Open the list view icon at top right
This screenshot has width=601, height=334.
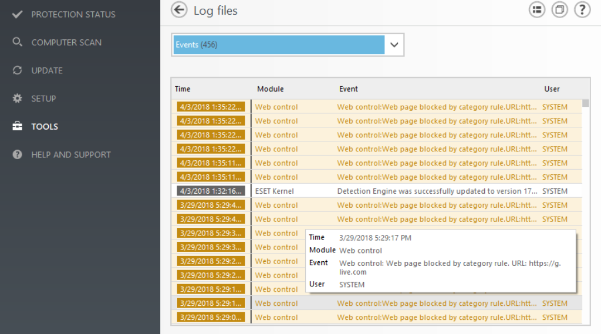click(537, 10)
